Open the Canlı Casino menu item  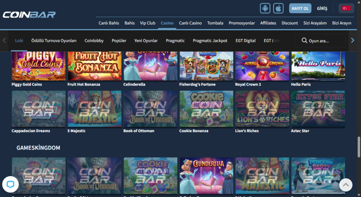[x=190, y=23]
